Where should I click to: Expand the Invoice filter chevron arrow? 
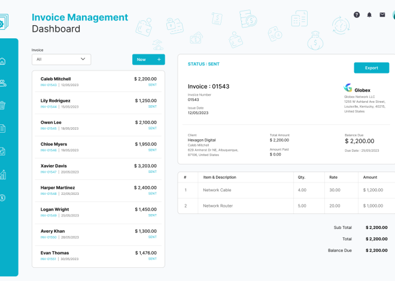tap(83, 59)
